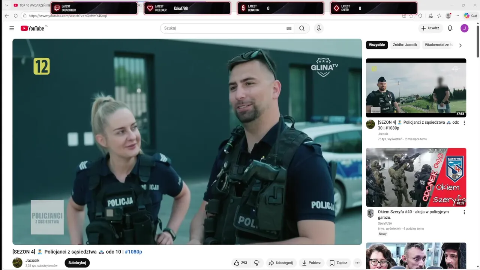Open browser profile avatar
Image resolution: width=480 pixels, height=270 pixels.
[448, 16]
